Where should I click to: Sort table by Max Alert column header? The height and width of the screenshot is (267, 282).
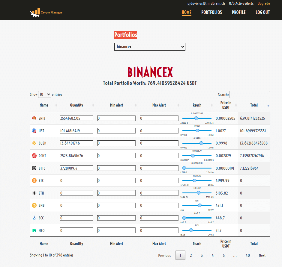point(159,105)
